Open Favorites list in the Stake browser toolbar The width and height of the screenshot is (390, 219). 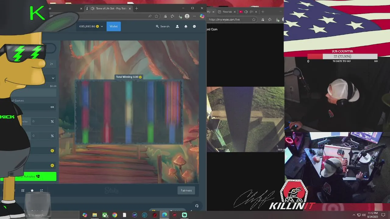click(172, 16)
